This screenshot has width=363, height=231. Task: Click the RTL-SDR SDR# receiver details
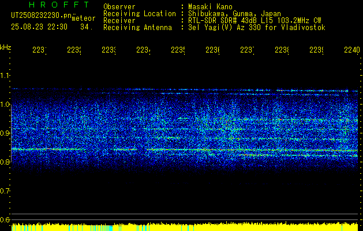(x=255, y=21)
